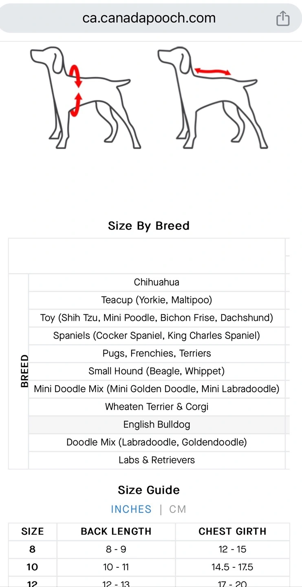Tap the back length dog diagram
Screen dimensions: 302x587
pos(213,97)
